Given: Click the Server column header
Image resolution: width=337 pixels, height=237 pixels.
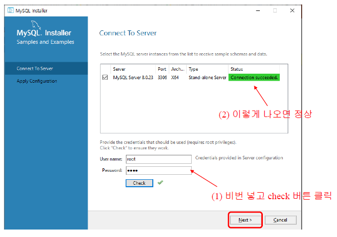Looking at the screenshot, I should [x=133, y=69].
